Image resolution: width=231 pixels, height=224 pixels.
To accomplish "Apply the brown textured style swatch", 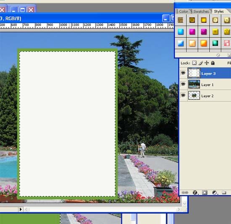I will (x=181, y=20).
